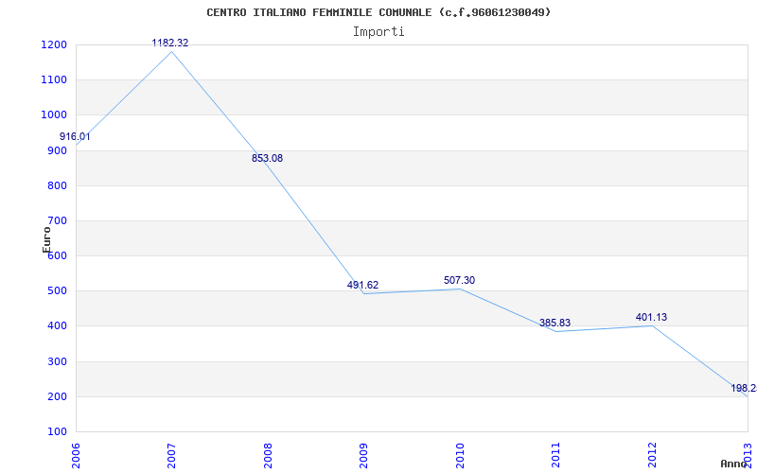The image size is (757, 473).
Task: Select the 491.62 data label
Action: [x=362, y=286]
